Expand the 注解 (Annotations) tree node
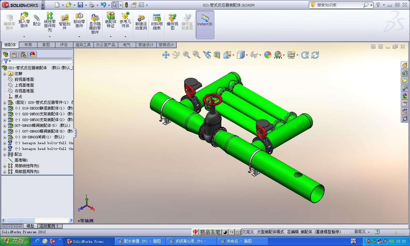Screen dimensions: 410x246 pos(5,74)
